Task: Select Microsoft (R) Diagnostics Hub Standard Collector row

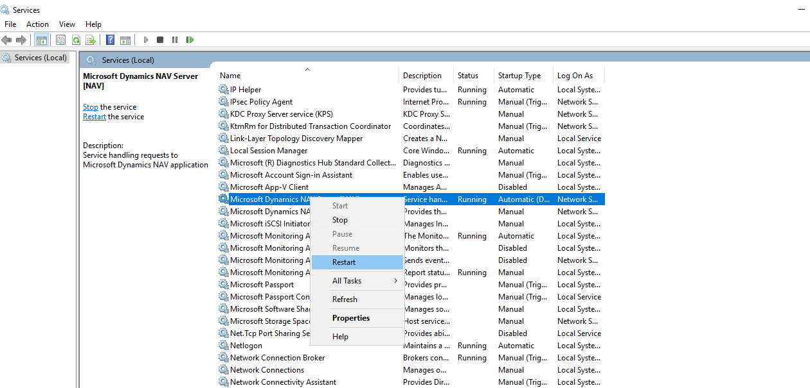Action: pos(411,163)
